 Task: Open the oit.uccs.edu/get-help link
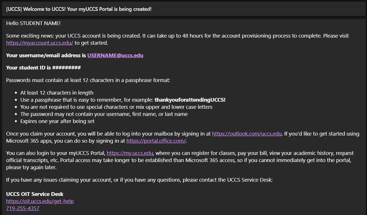(x=40, y=201)
